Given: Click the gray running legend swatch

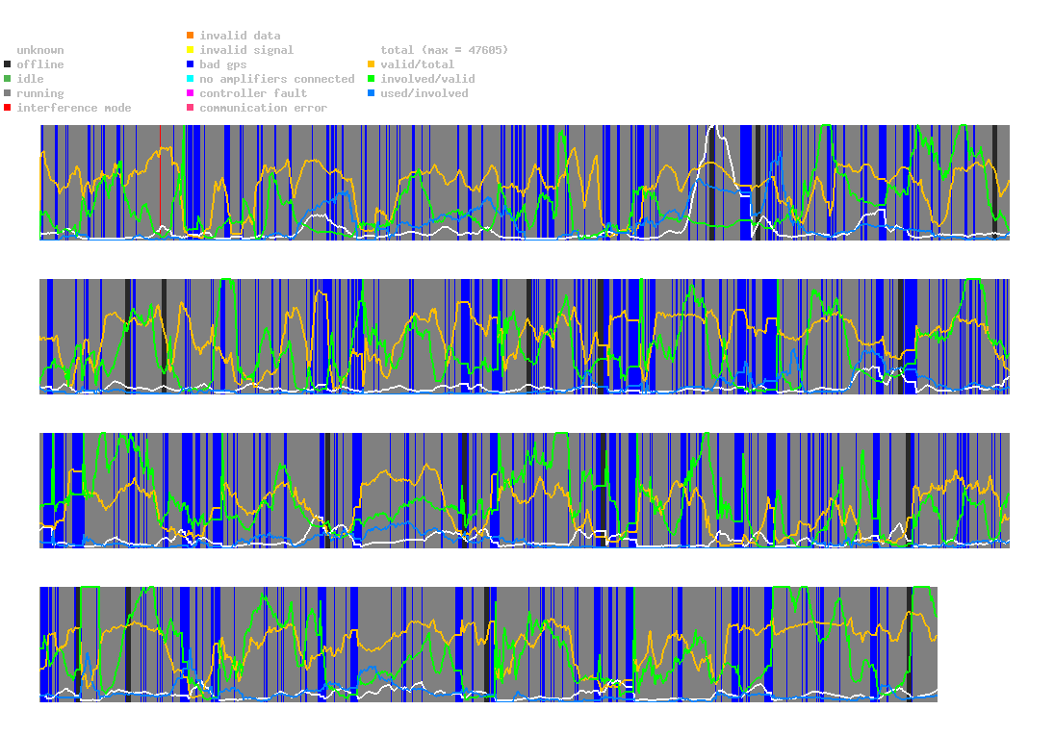Looking at the screenshot, I should click(8, 93).
